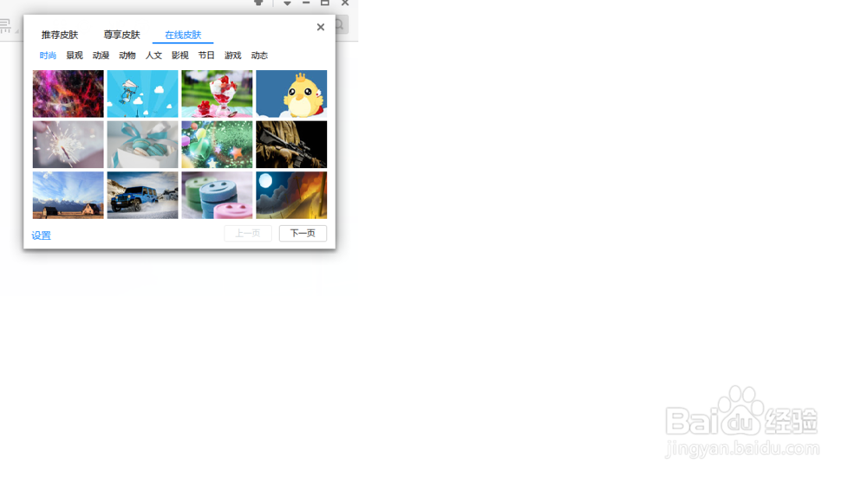Close the main application window
Image resolution: width=867 pixels, height=478 pixels.
tap(345, 3)
